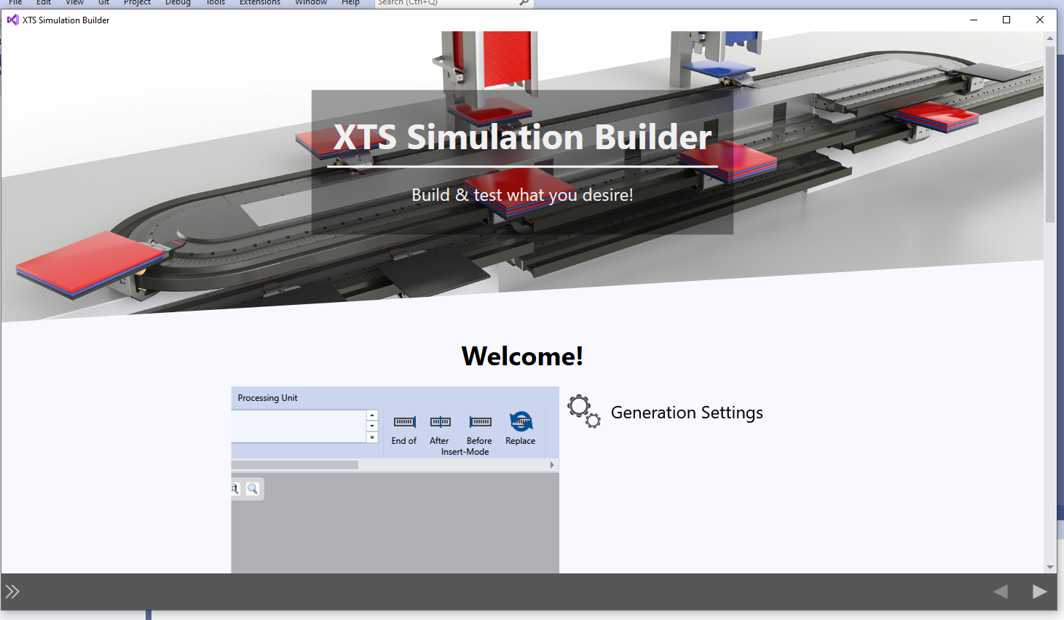Expand the Processing Unit gallery list
The width and height of the screenshot is (1064, 620).
(x=372, y=437)
